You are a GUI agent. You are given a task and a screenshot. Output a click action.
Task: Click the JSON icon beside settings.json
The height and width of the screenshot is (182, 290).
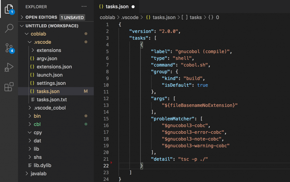[32, 83]
